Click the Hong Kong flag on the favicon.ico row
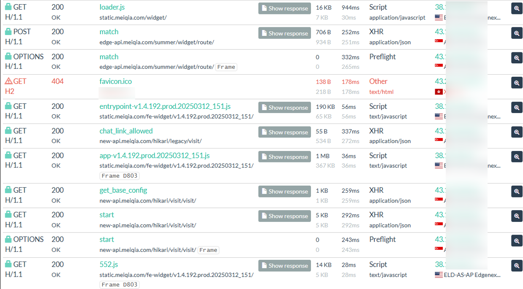The height and width of the screenshot is (289, 523). click(x=439, y=91)
